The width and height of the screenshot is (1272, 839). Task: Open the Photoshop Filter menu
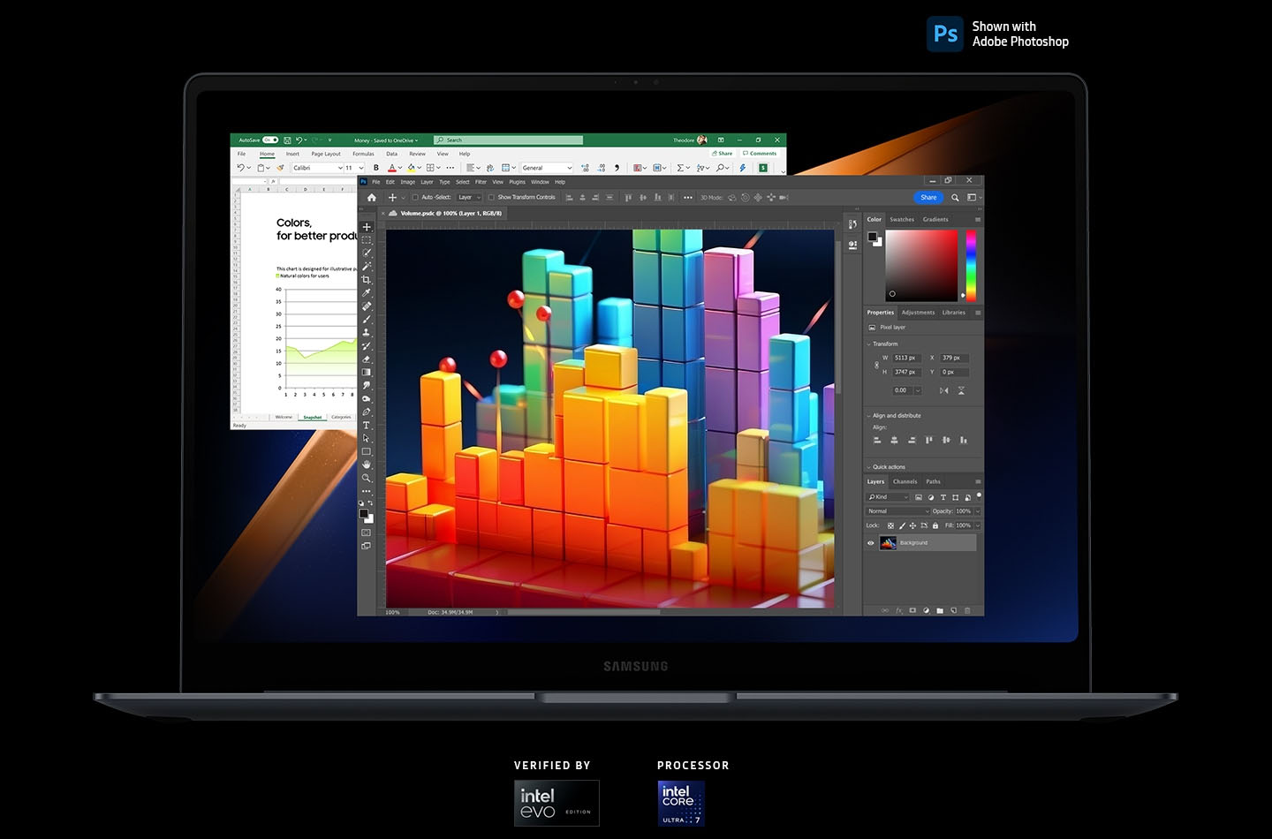(481, 182)
